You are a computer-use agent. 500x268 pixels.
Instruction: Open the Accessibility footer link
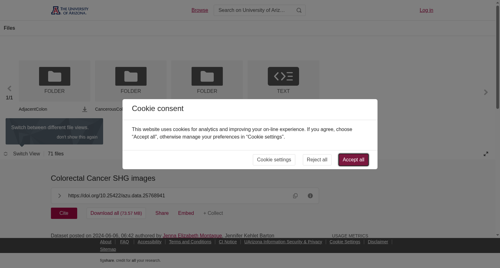coord(150,242)
